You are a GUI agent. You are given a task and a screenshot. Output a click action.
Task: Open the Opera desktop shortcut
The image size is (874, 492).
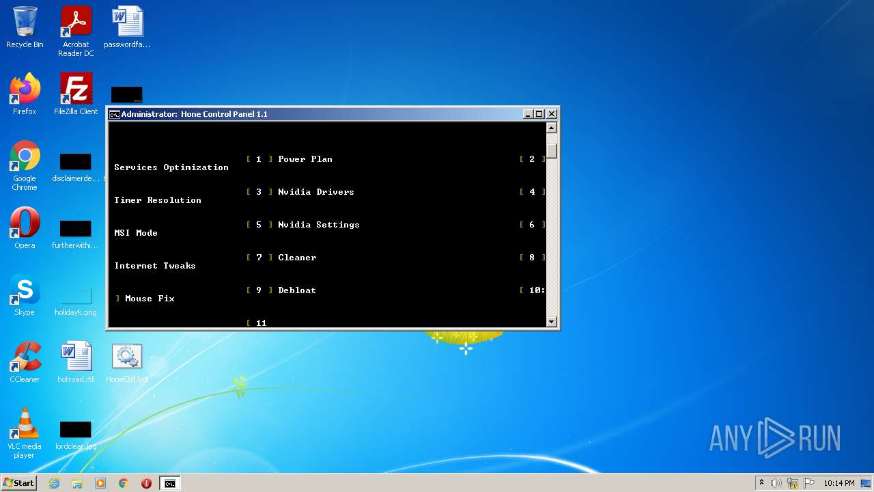tap(25, 228)
